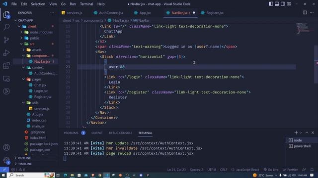Click the editor vertical scrollbar
This screenshot has width=318, height=178.
point(316,64)
